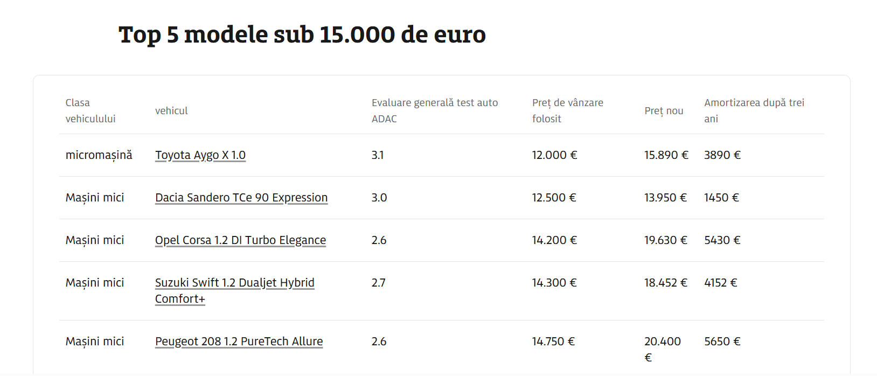Click the "Preț de vânzare folosit" column header

567,110
